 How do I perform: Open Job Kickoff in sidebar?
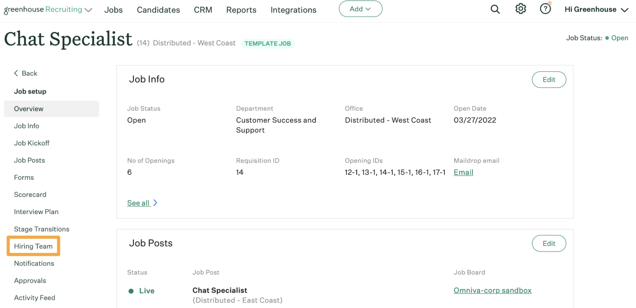[x=32, y=143]
